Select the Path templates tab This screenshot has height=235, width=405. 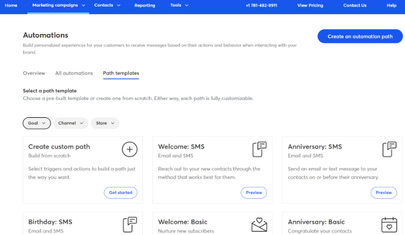pyautogui.click(x=121, y=73)
